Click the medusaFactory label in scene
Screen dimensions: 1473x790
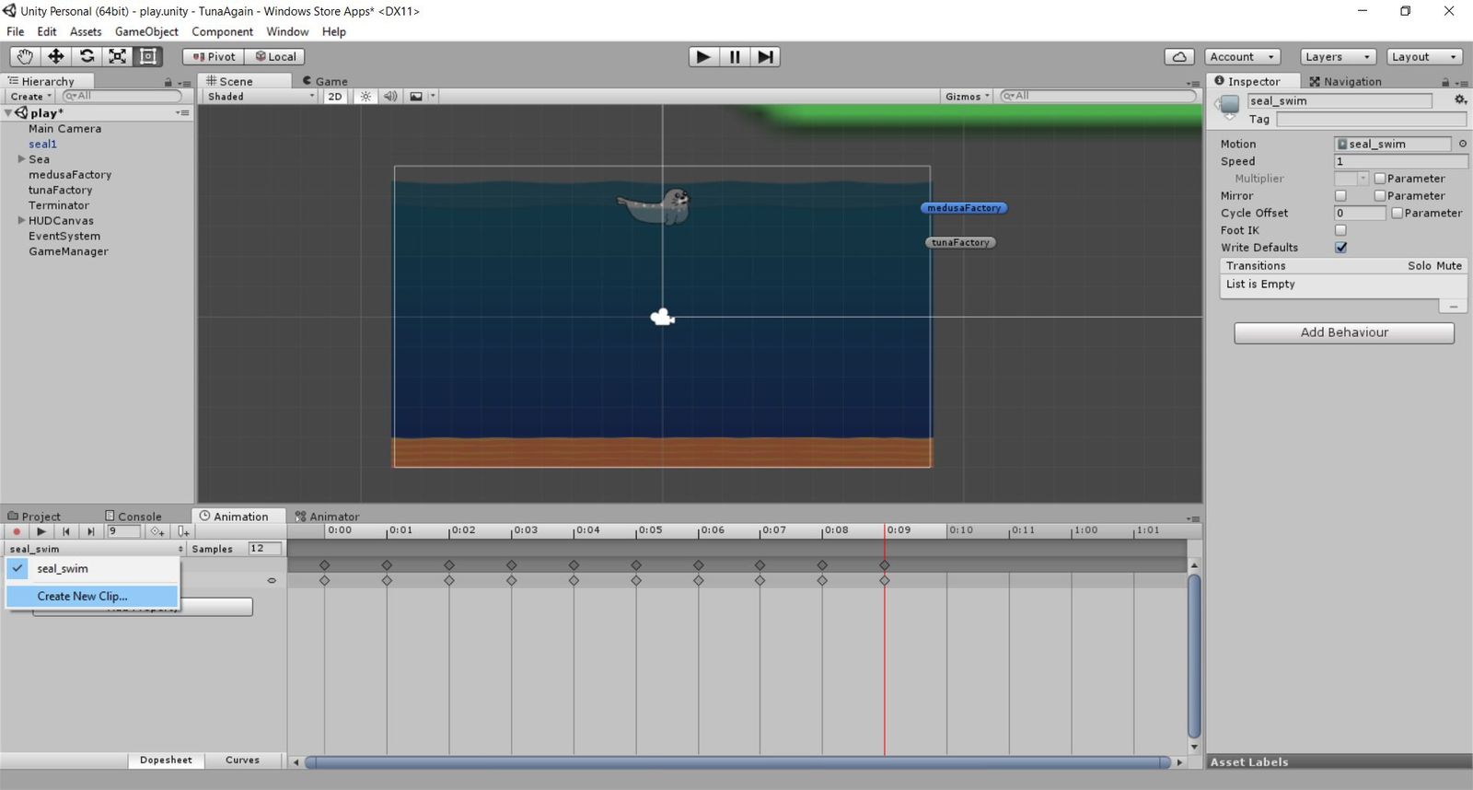click(964, 208)
